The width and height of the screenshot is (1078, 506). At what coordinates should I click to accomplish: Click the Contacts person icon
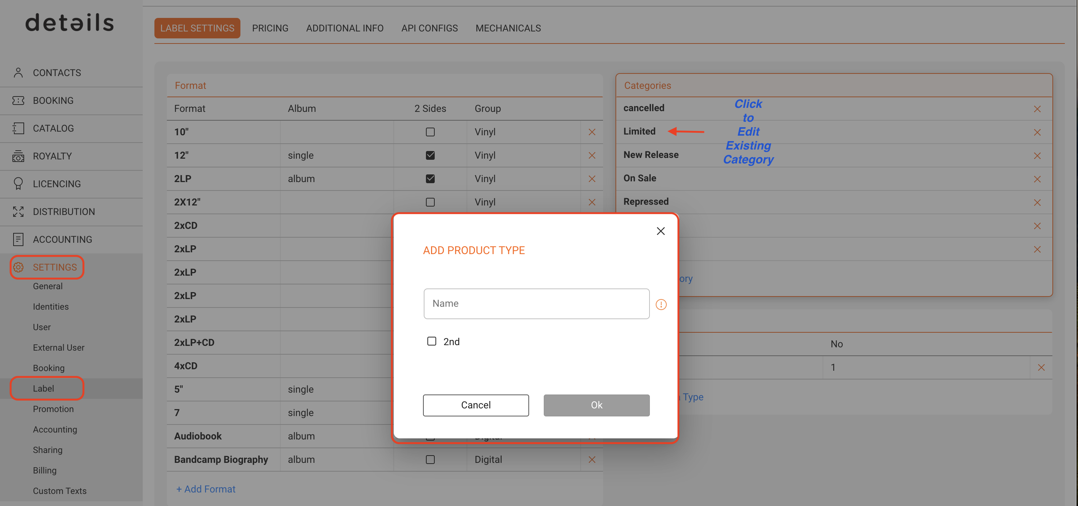coord(18,73)
